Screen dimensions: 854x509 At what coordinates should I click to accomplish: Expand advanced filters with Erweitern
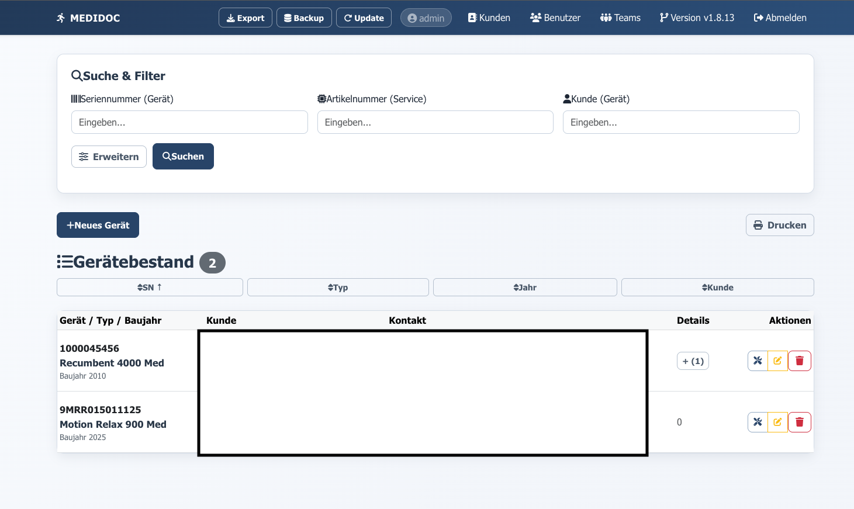109,157
